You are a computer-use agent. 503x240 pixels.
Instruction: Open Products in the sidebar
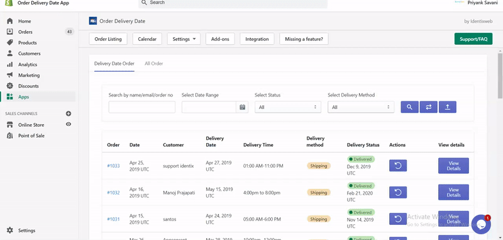[27, 43]
